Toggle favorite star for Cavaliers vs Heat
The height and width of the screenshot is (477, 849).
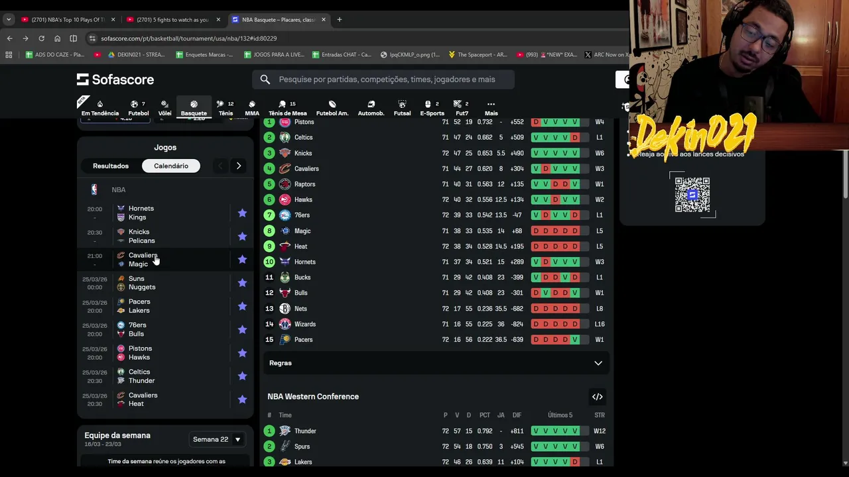(242, 399)
